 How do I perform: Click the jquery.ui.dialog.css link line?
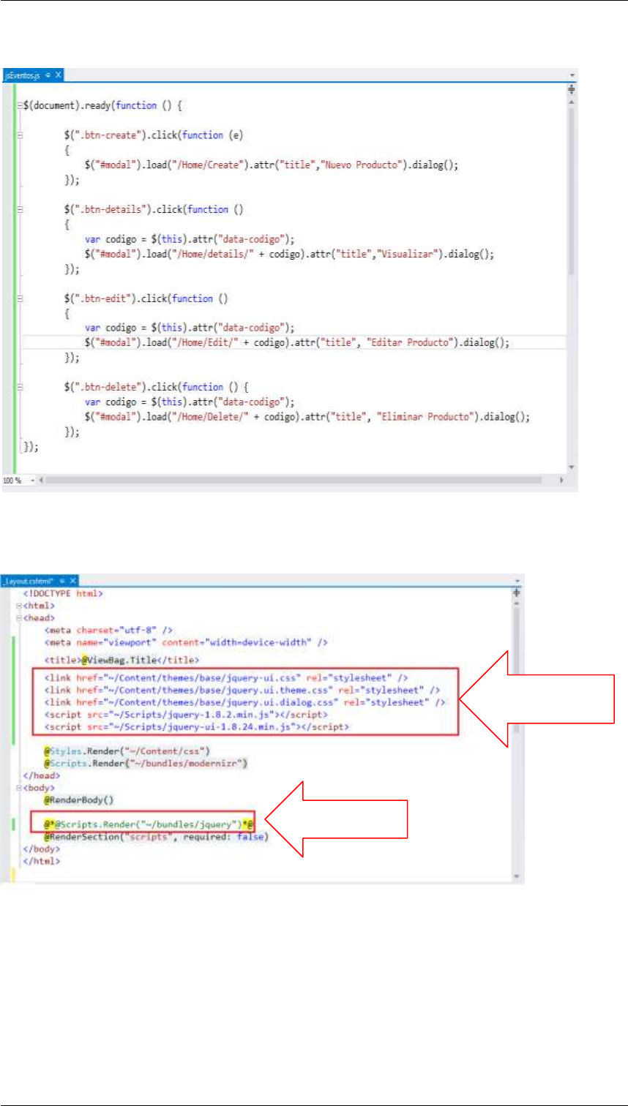pos(245,702)
